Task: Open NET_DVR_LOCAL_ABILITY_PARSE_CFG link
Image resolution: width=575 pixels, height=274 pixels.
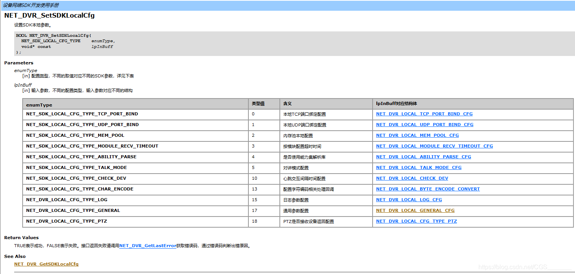Action: pos(424,157)
